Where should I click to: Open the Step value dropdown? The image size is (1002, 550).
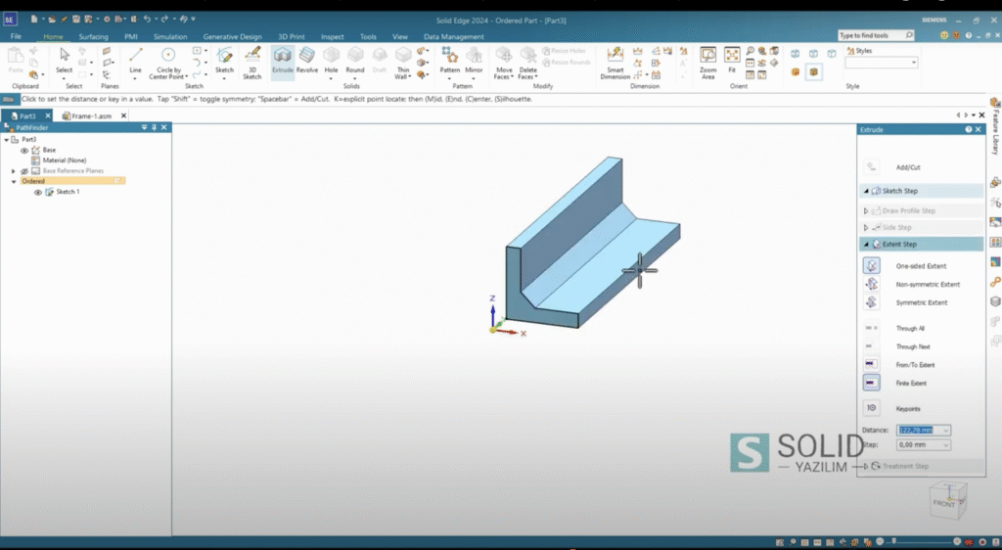click(x=945, y=445)
